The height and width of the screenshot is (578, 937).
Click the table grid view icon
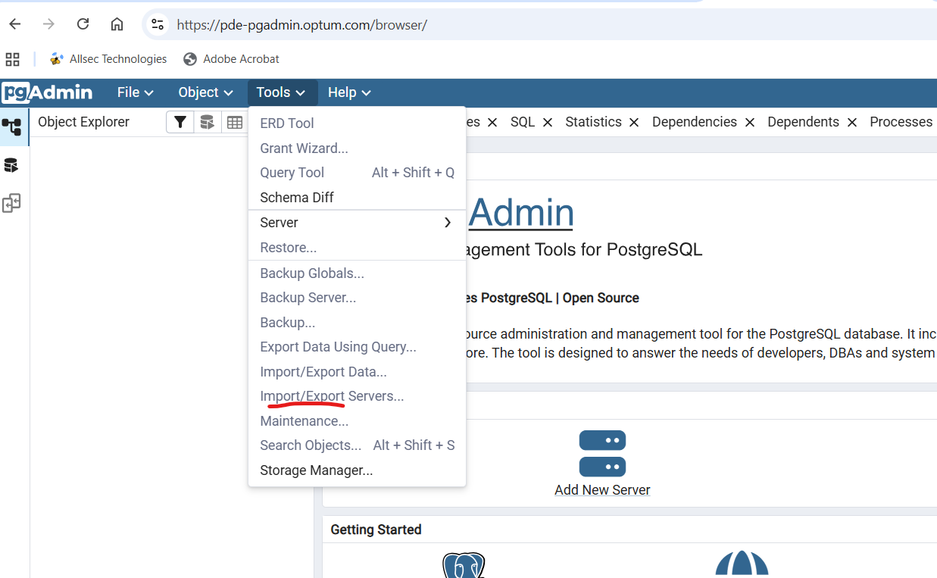234,122
